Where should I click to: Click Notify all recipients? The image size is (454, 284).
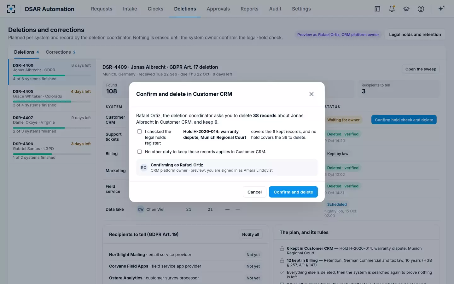pyautogui.click(x=251, y=234)
